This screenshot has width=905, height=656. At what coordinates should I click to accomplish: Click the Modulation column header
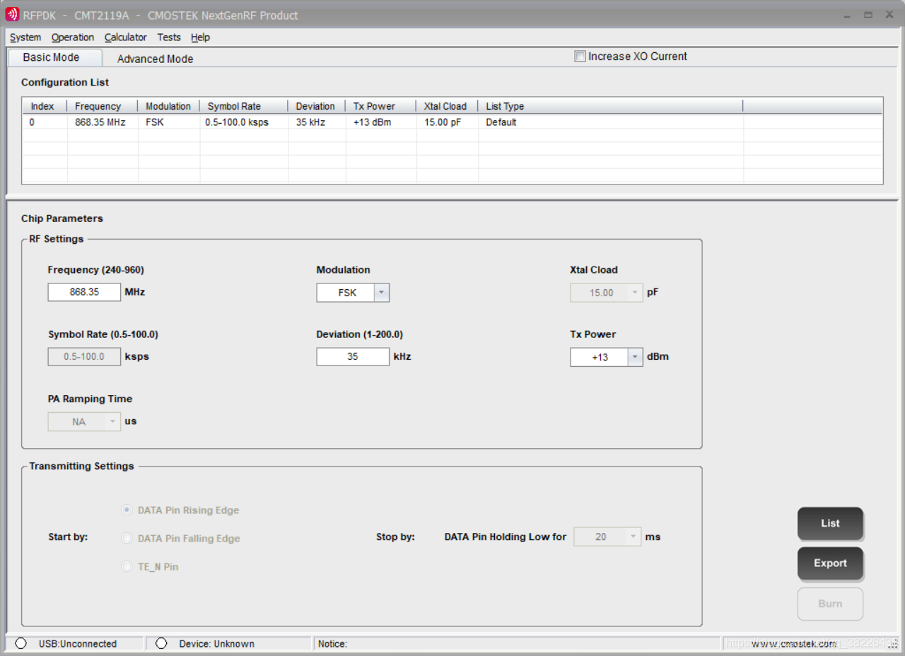pyautogui.click(x=169, y=106)
